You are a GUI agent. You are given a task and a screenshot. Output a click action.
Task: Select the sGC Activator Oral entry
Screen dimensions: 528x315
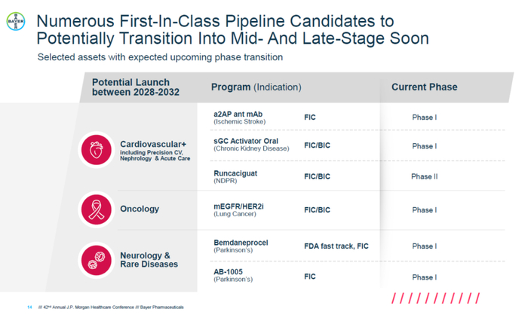(246, 140)
